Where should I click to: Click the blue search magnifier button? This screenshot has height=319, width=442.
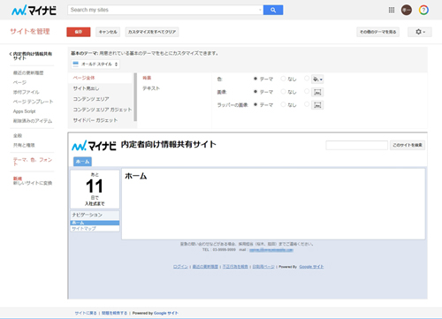click(273, 10)
